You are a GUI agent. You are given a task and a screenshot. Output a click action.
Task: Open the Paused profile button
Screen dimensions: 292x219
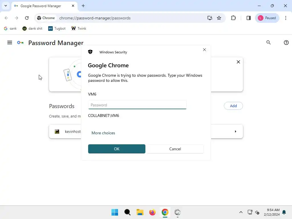click(267, 18)
